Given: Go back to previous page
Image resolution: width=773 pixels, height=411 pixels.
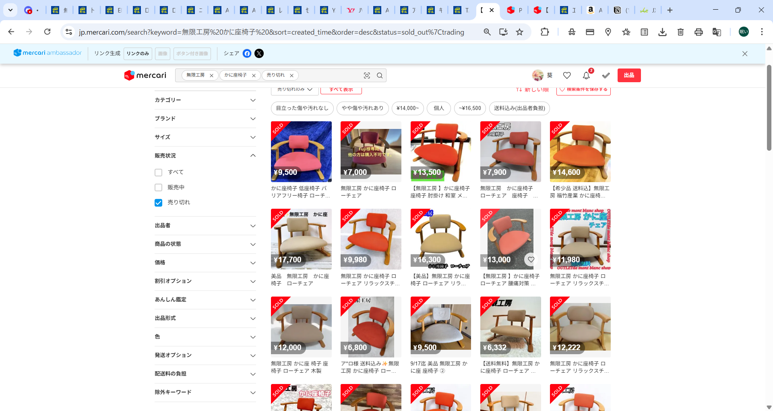Looking at the screenshot, I should [11, 32].
